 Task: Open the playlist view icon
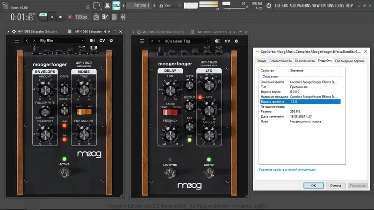click(96, 17)
